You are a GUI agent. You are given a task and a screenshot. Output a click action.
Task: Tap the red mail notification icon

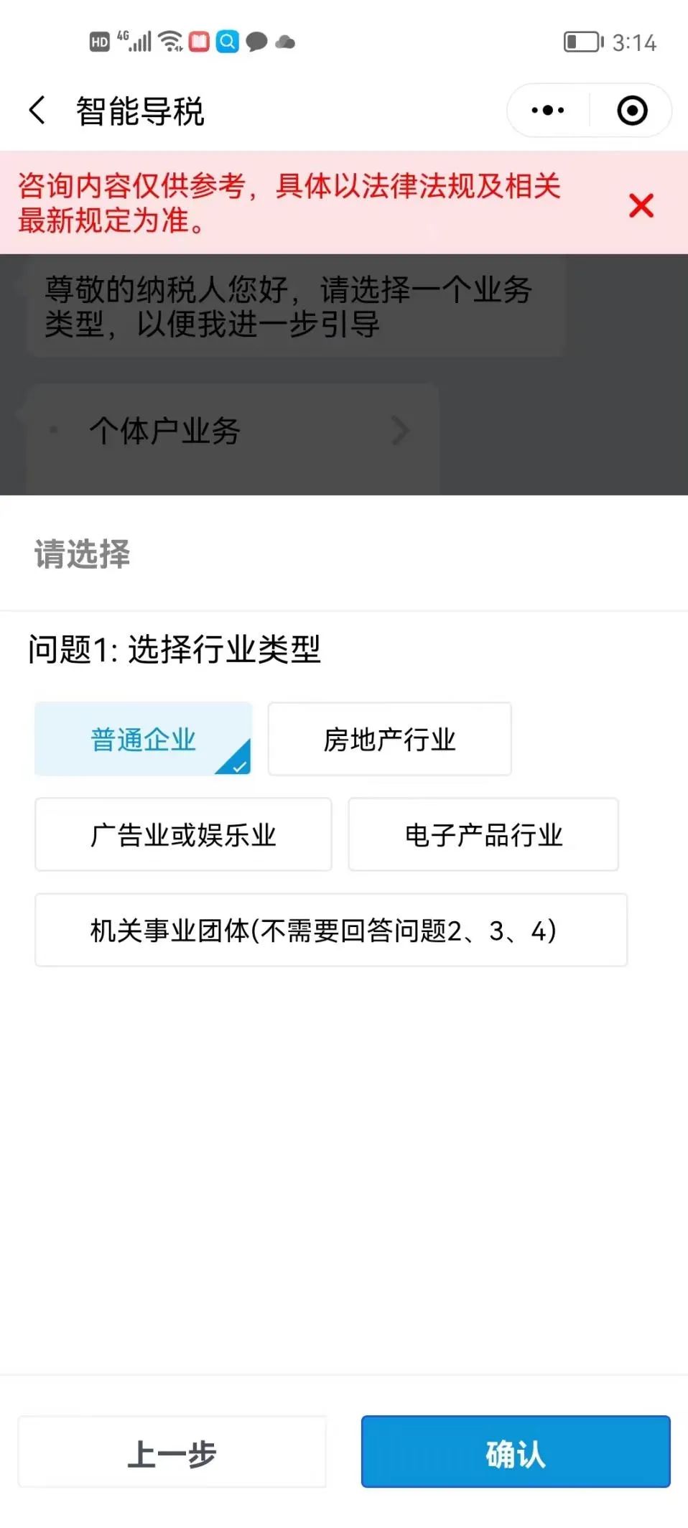pyautogui.click(x=199, y=42)
